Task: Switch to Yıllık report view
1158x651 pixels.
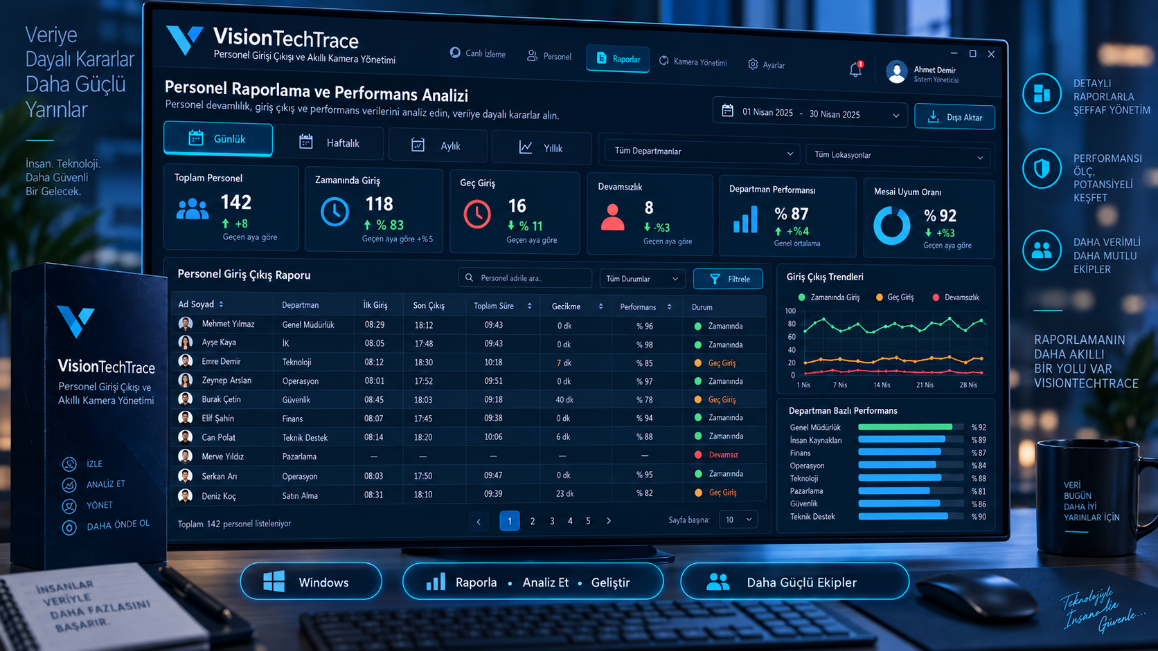Action: [x=542, y=148]
